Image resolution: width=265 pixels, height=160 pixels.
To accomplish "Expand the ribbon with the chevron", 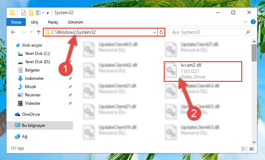I will 246,22.
